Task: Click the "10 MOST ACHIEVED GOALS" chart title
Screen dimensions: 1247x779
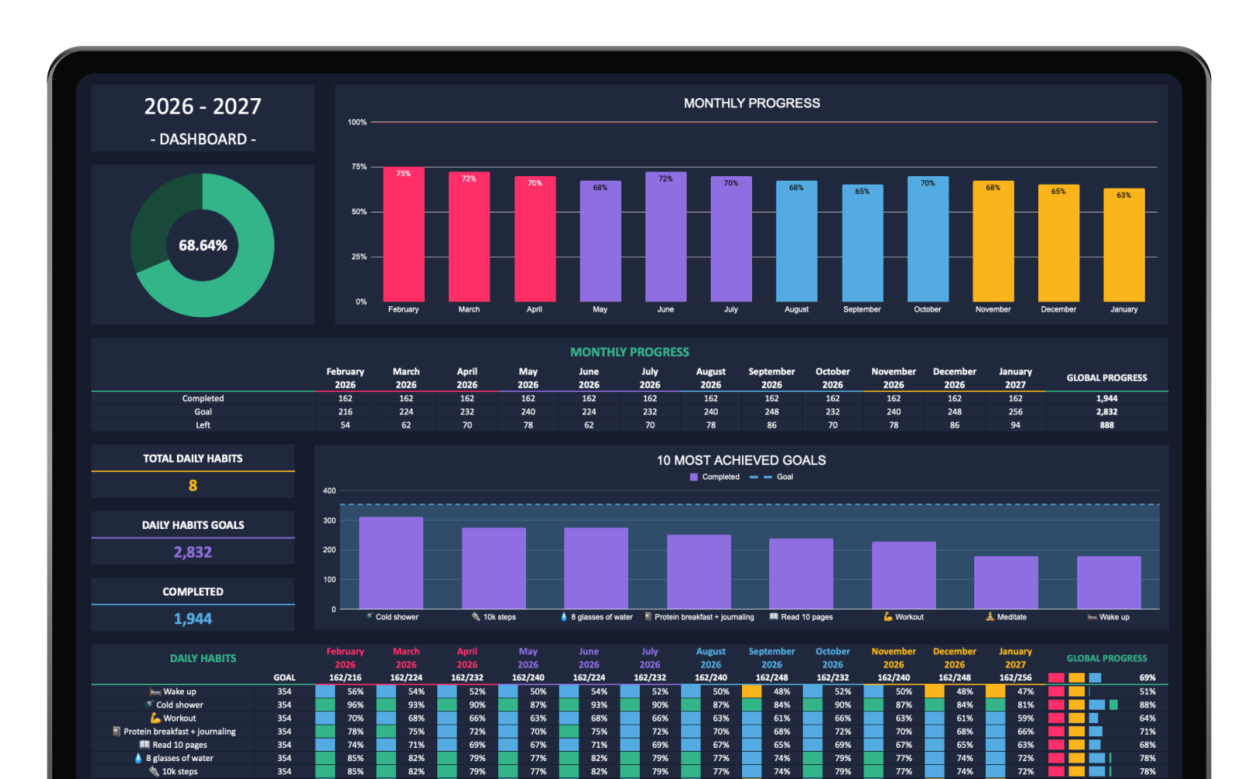Action: (741, 460)
